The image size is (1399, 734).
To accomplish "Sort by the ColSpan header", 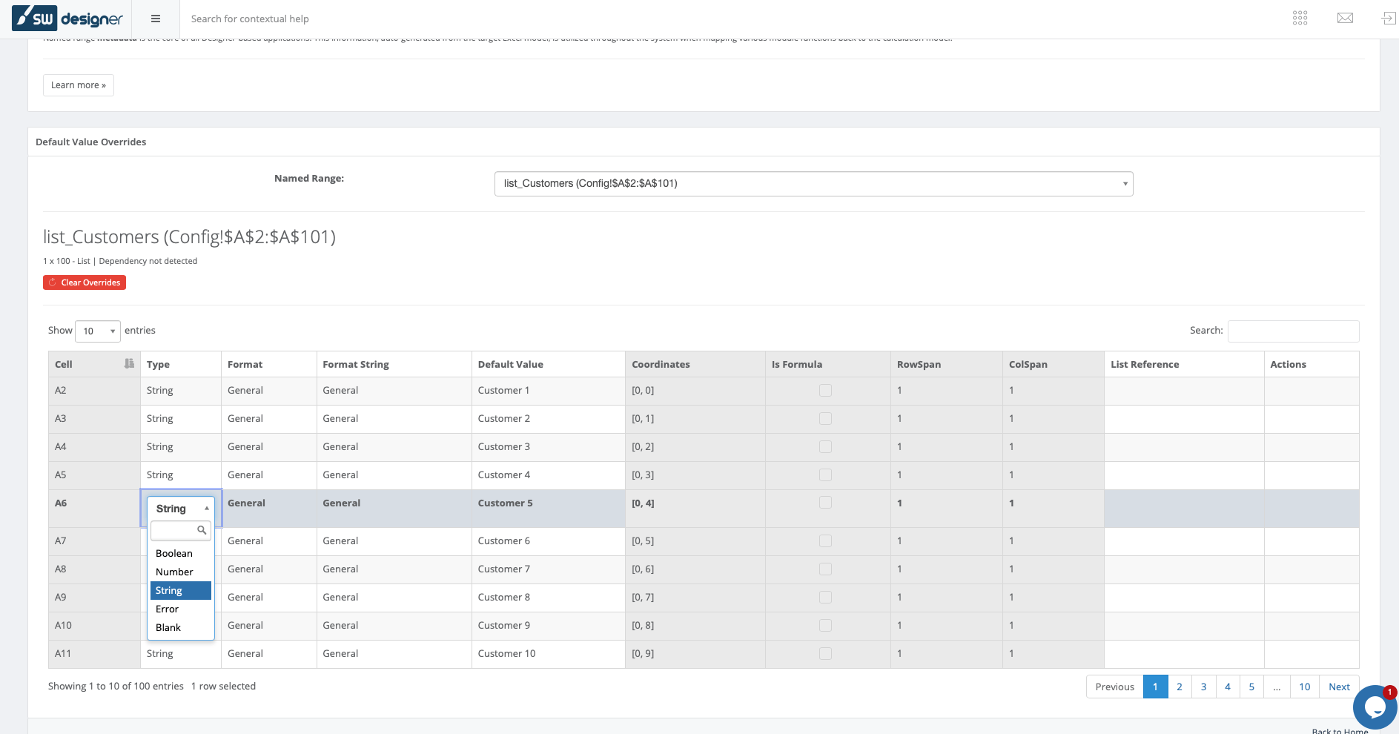I will [1054, 364].
